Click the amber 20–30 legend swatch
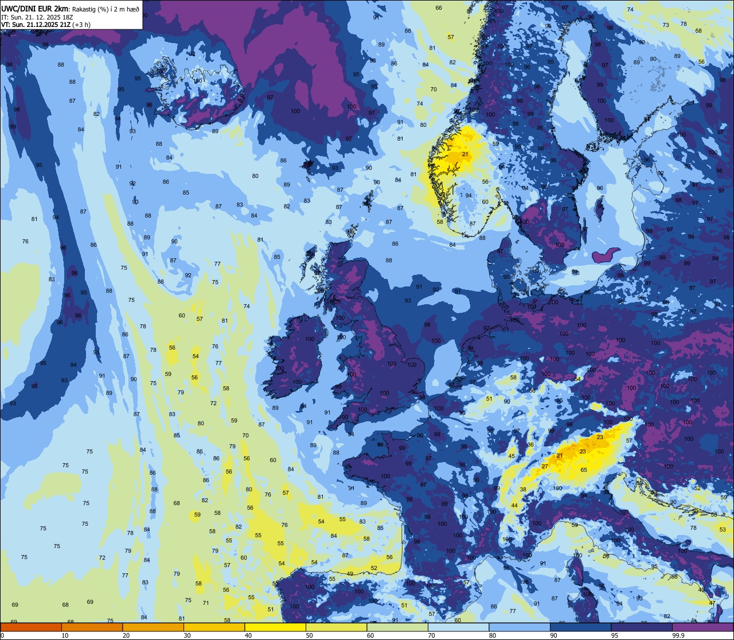Image resolution: width=734 pixels, height=640 pixels. tap(153, 627)
